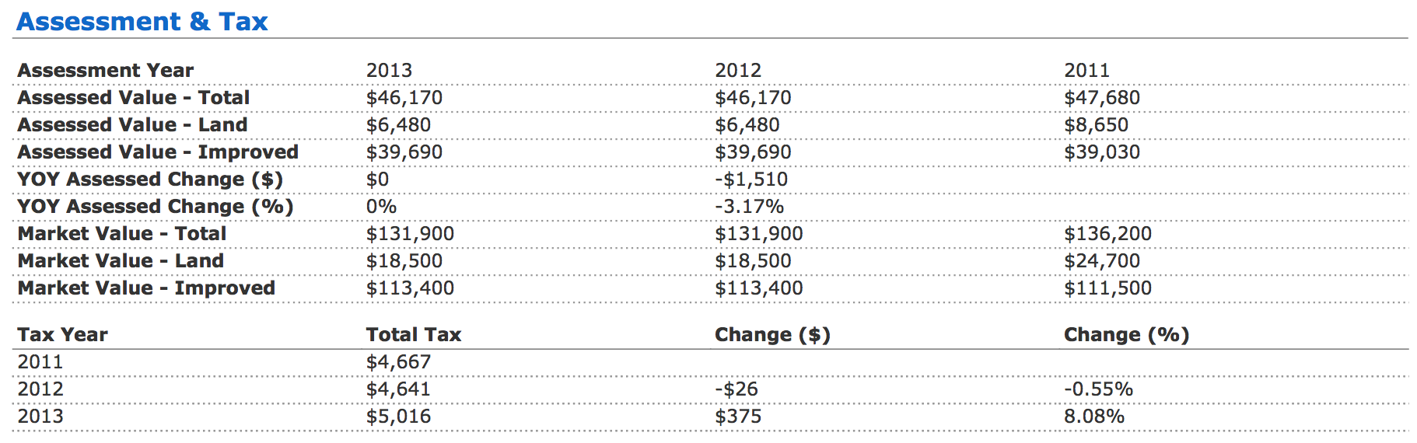
Task: Select the 2013 assessment year column header
Action: click(x=389, y=70)
